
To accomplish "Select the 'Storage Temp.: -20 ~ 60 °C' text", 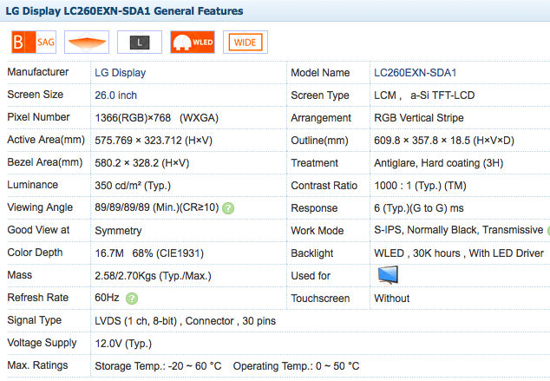I will tap(158, 366).
